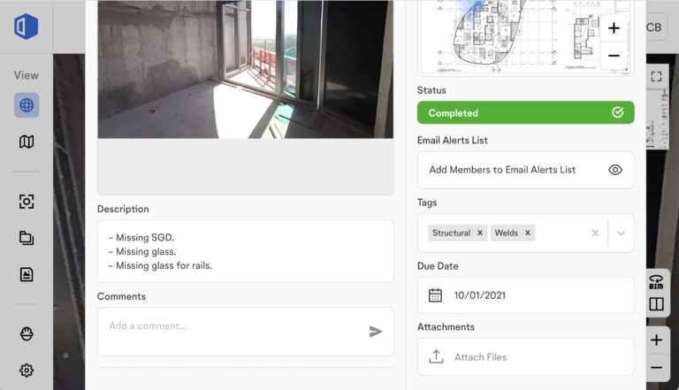This screenshot has width=679, height=390.
Task: Open the map view icon
Action: pyautogui.click(x=27, y=141)
